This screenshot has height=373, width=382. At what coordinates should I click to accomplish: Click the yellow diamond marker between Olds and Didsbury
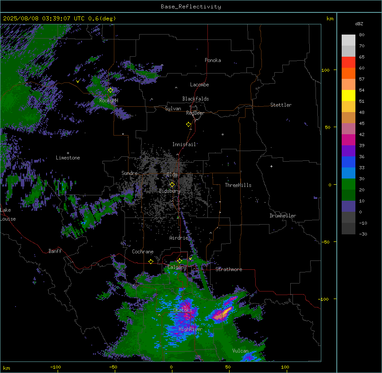coord(172,184)
